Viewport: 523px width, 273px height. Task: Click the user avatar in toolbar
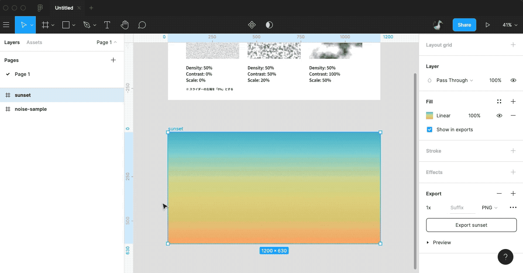pyautogui.click(x=437, y=25)
